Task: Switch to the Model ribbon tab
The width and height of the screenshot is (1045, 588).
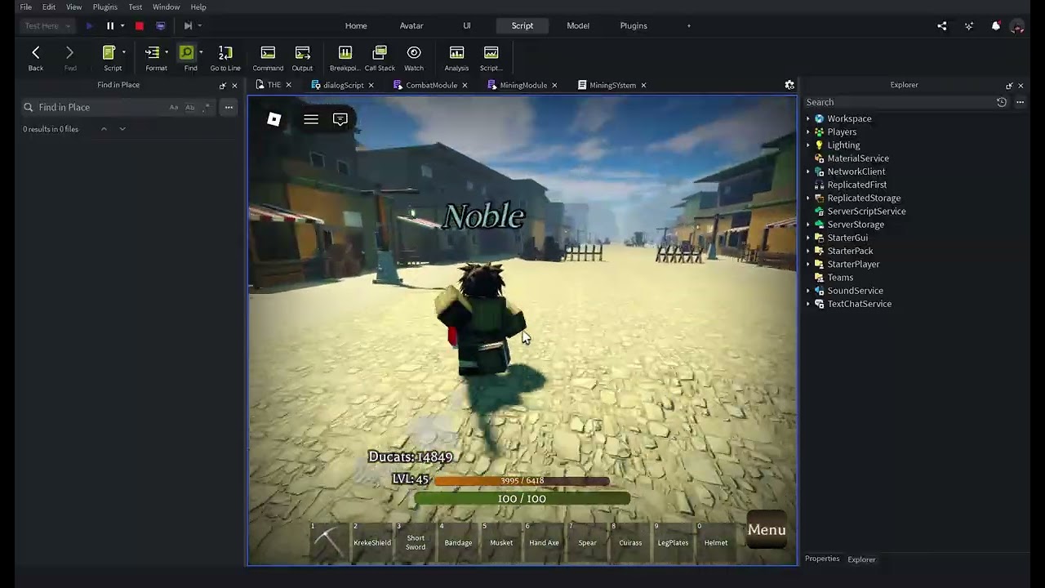Action: tap(578, 25)
